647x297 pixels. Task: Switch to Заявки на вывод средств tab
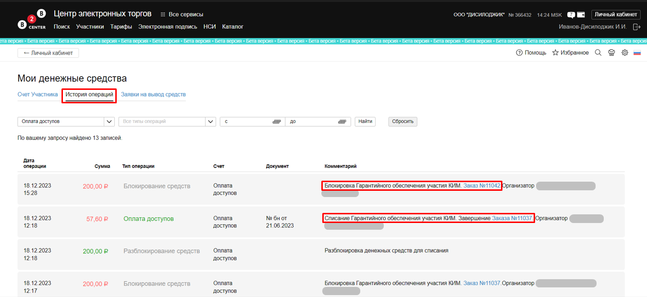point(153,94)
